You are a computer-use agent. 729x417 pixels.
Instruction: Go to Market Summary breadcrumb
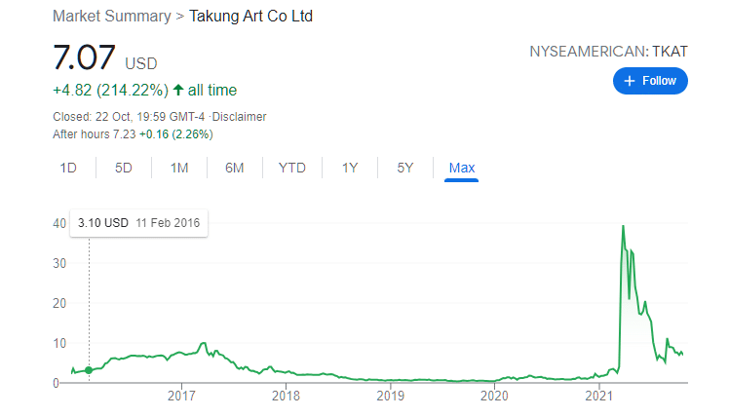coord(112,17)
